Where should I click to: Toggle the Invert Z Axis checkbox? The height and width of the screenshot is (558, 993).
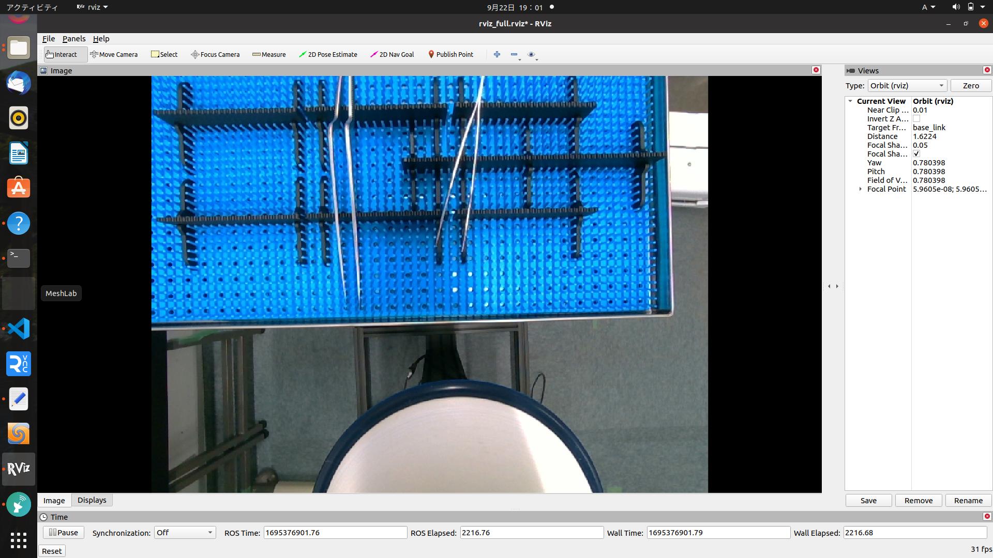[916, 119]
